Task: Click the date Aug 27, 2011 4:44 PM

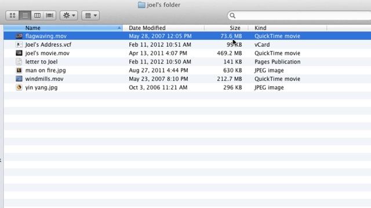Action: 158,70
